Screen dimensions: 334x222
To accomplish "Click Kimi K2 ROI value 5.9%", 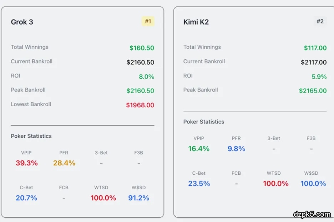I will [319, 76].
